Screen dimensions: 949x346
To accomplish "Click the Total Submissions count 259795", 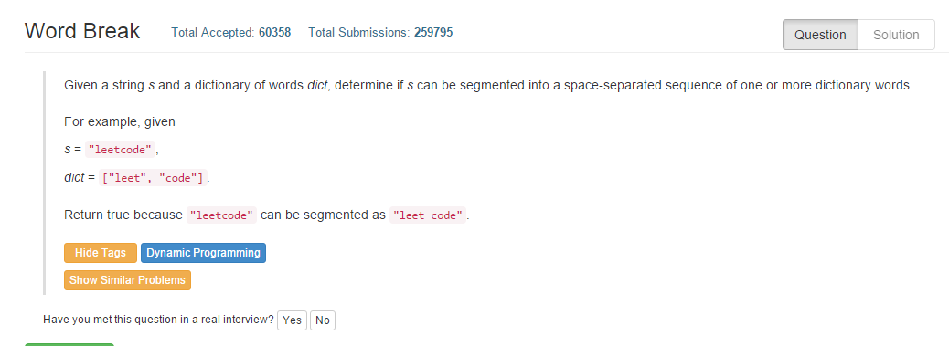I will [x=433, y=33].
